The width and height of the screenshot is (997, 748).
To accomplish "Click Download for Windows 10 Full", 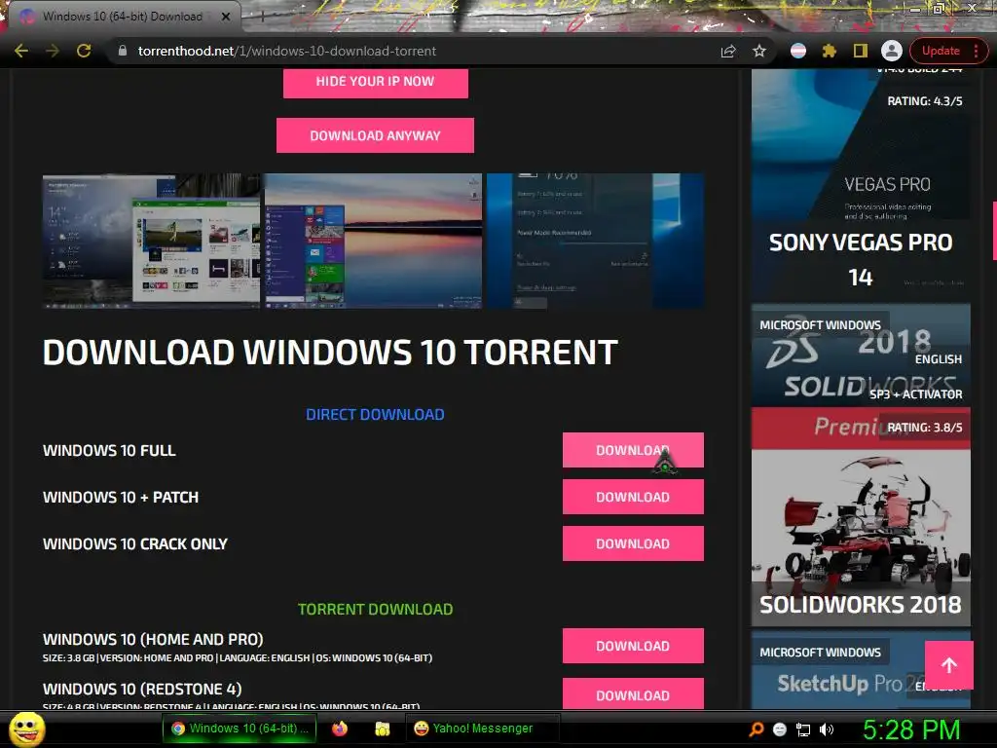I will click(x=633, y=450).
